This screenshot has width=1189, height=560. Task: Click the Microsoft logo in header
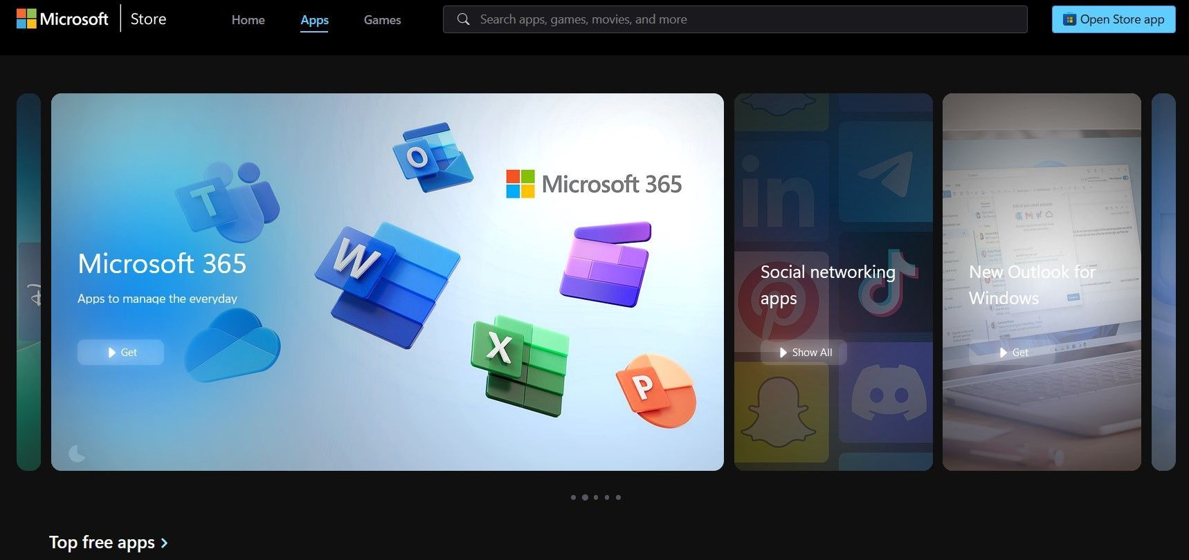click(62, 19)
